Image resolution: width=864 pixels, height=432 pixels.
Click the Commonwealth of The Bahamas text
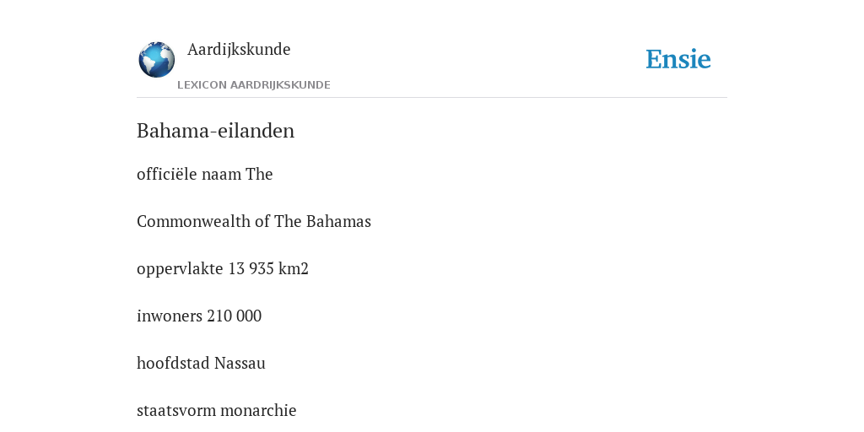click(254, 222)
